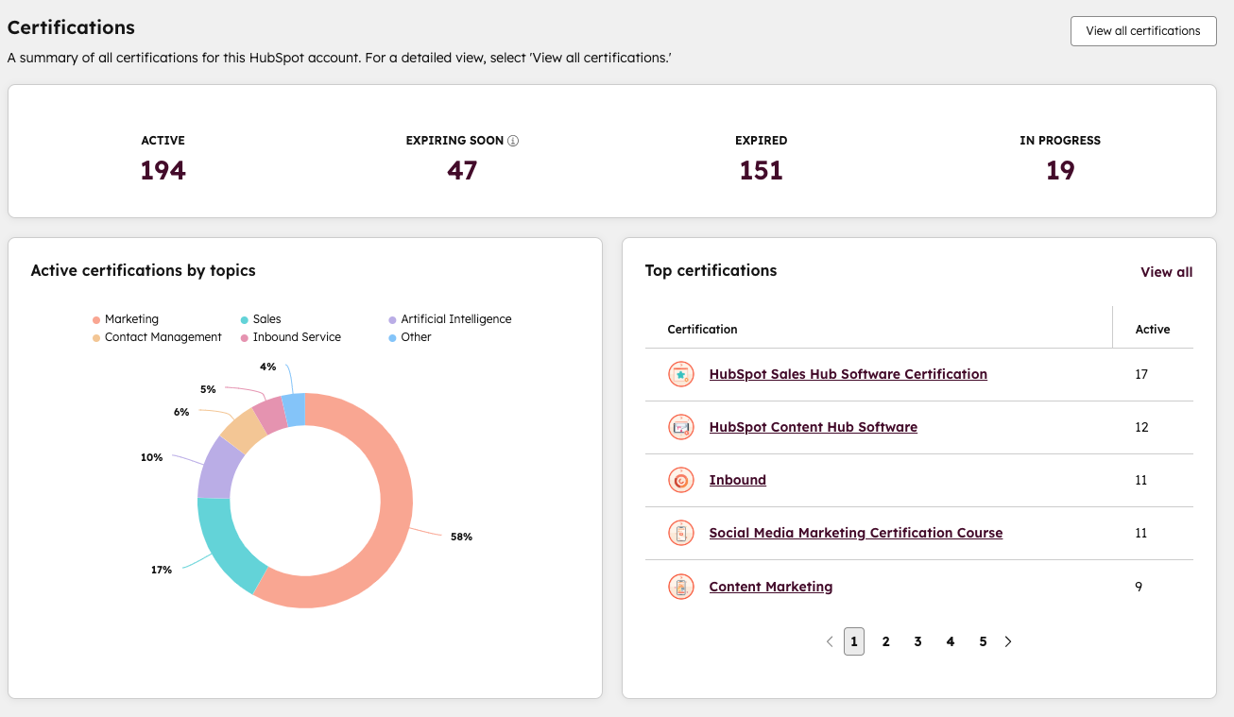The height and width of the screenshot is (717, 1234).
Task: Toggle Artificial Intelligence legend entry
Action: 455,319
